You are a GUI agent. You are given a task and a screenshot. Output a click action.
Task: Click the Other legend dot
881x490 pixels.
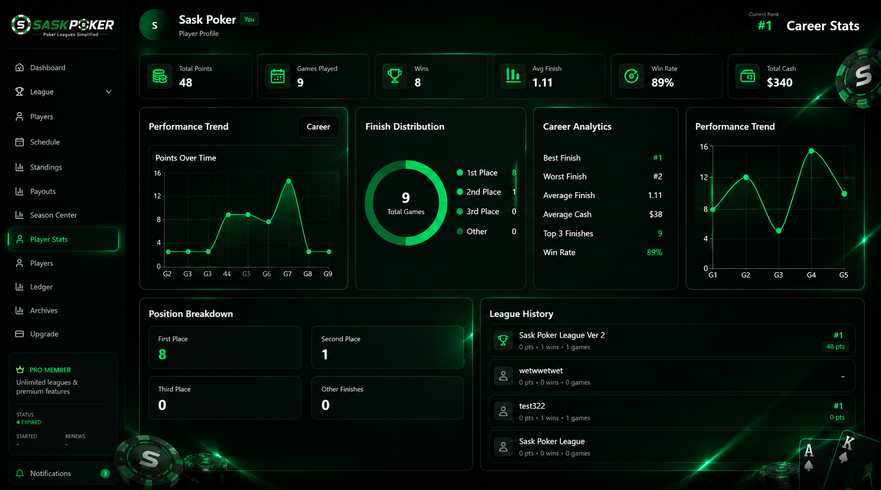[x=460, y=231]
